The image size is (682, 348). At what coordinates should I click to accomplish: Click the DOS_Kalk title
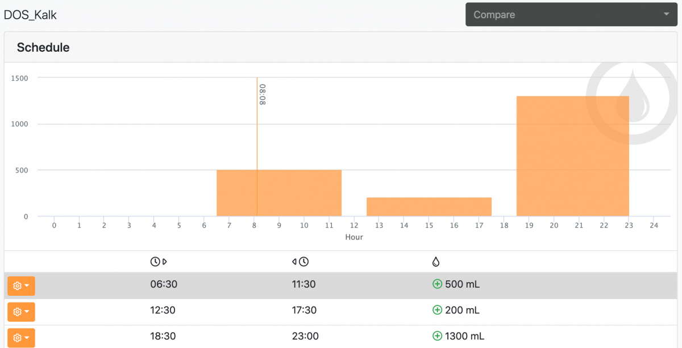pos(30,15)
